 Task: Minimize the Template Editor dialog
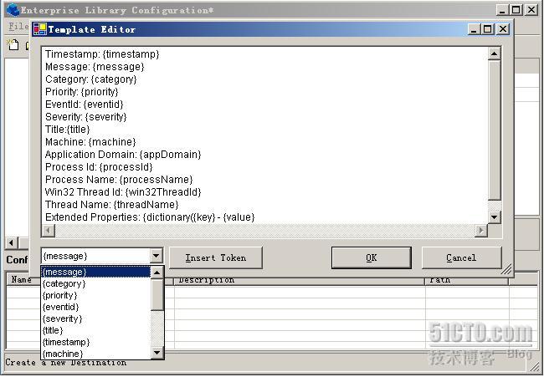point(474,29)
